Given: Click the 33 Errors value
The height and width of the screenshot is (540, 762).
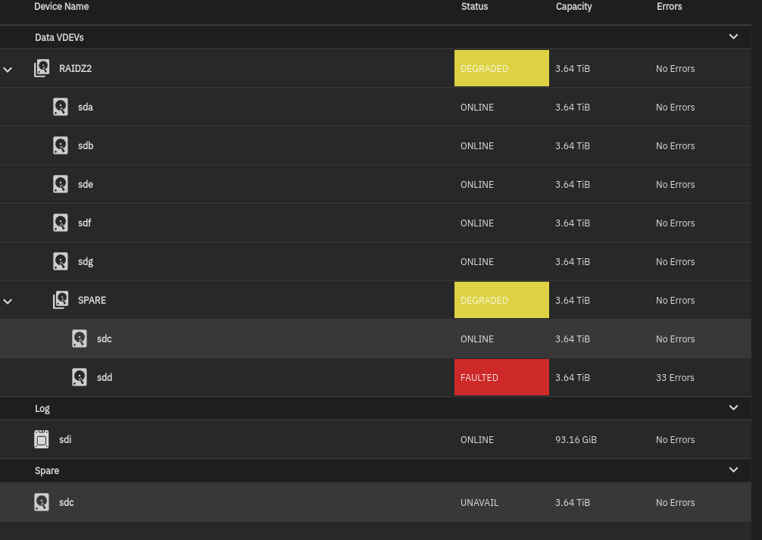Looking at the screenshot, I should 675,378.
